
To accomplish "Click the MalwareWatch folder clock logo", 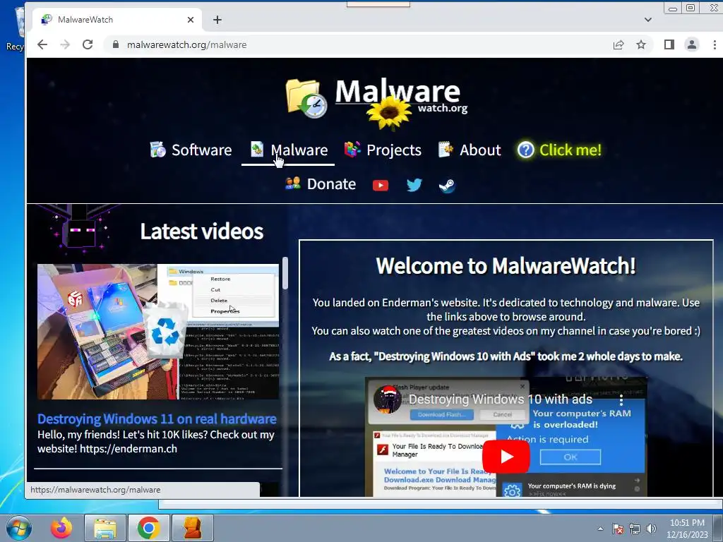I will click(306, 99).
